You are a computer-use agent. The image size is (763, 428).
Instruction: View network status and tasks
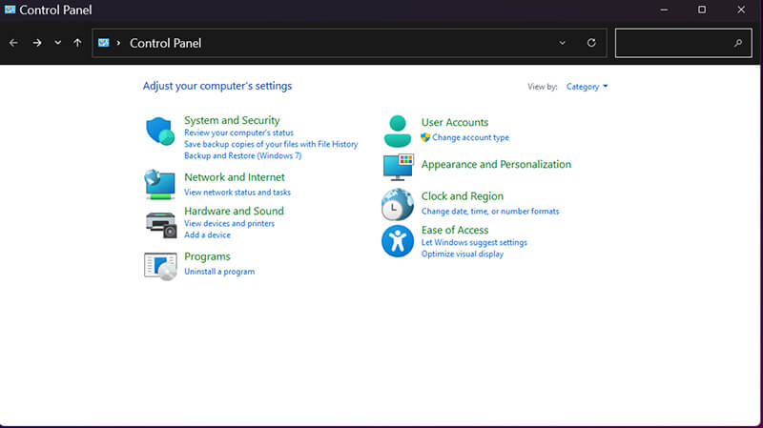click(x=237, y=193)
